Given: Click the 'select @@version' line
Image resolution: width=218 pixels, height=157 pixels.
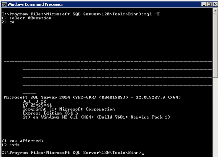Looking at the screenshot, I should [27, 18].
